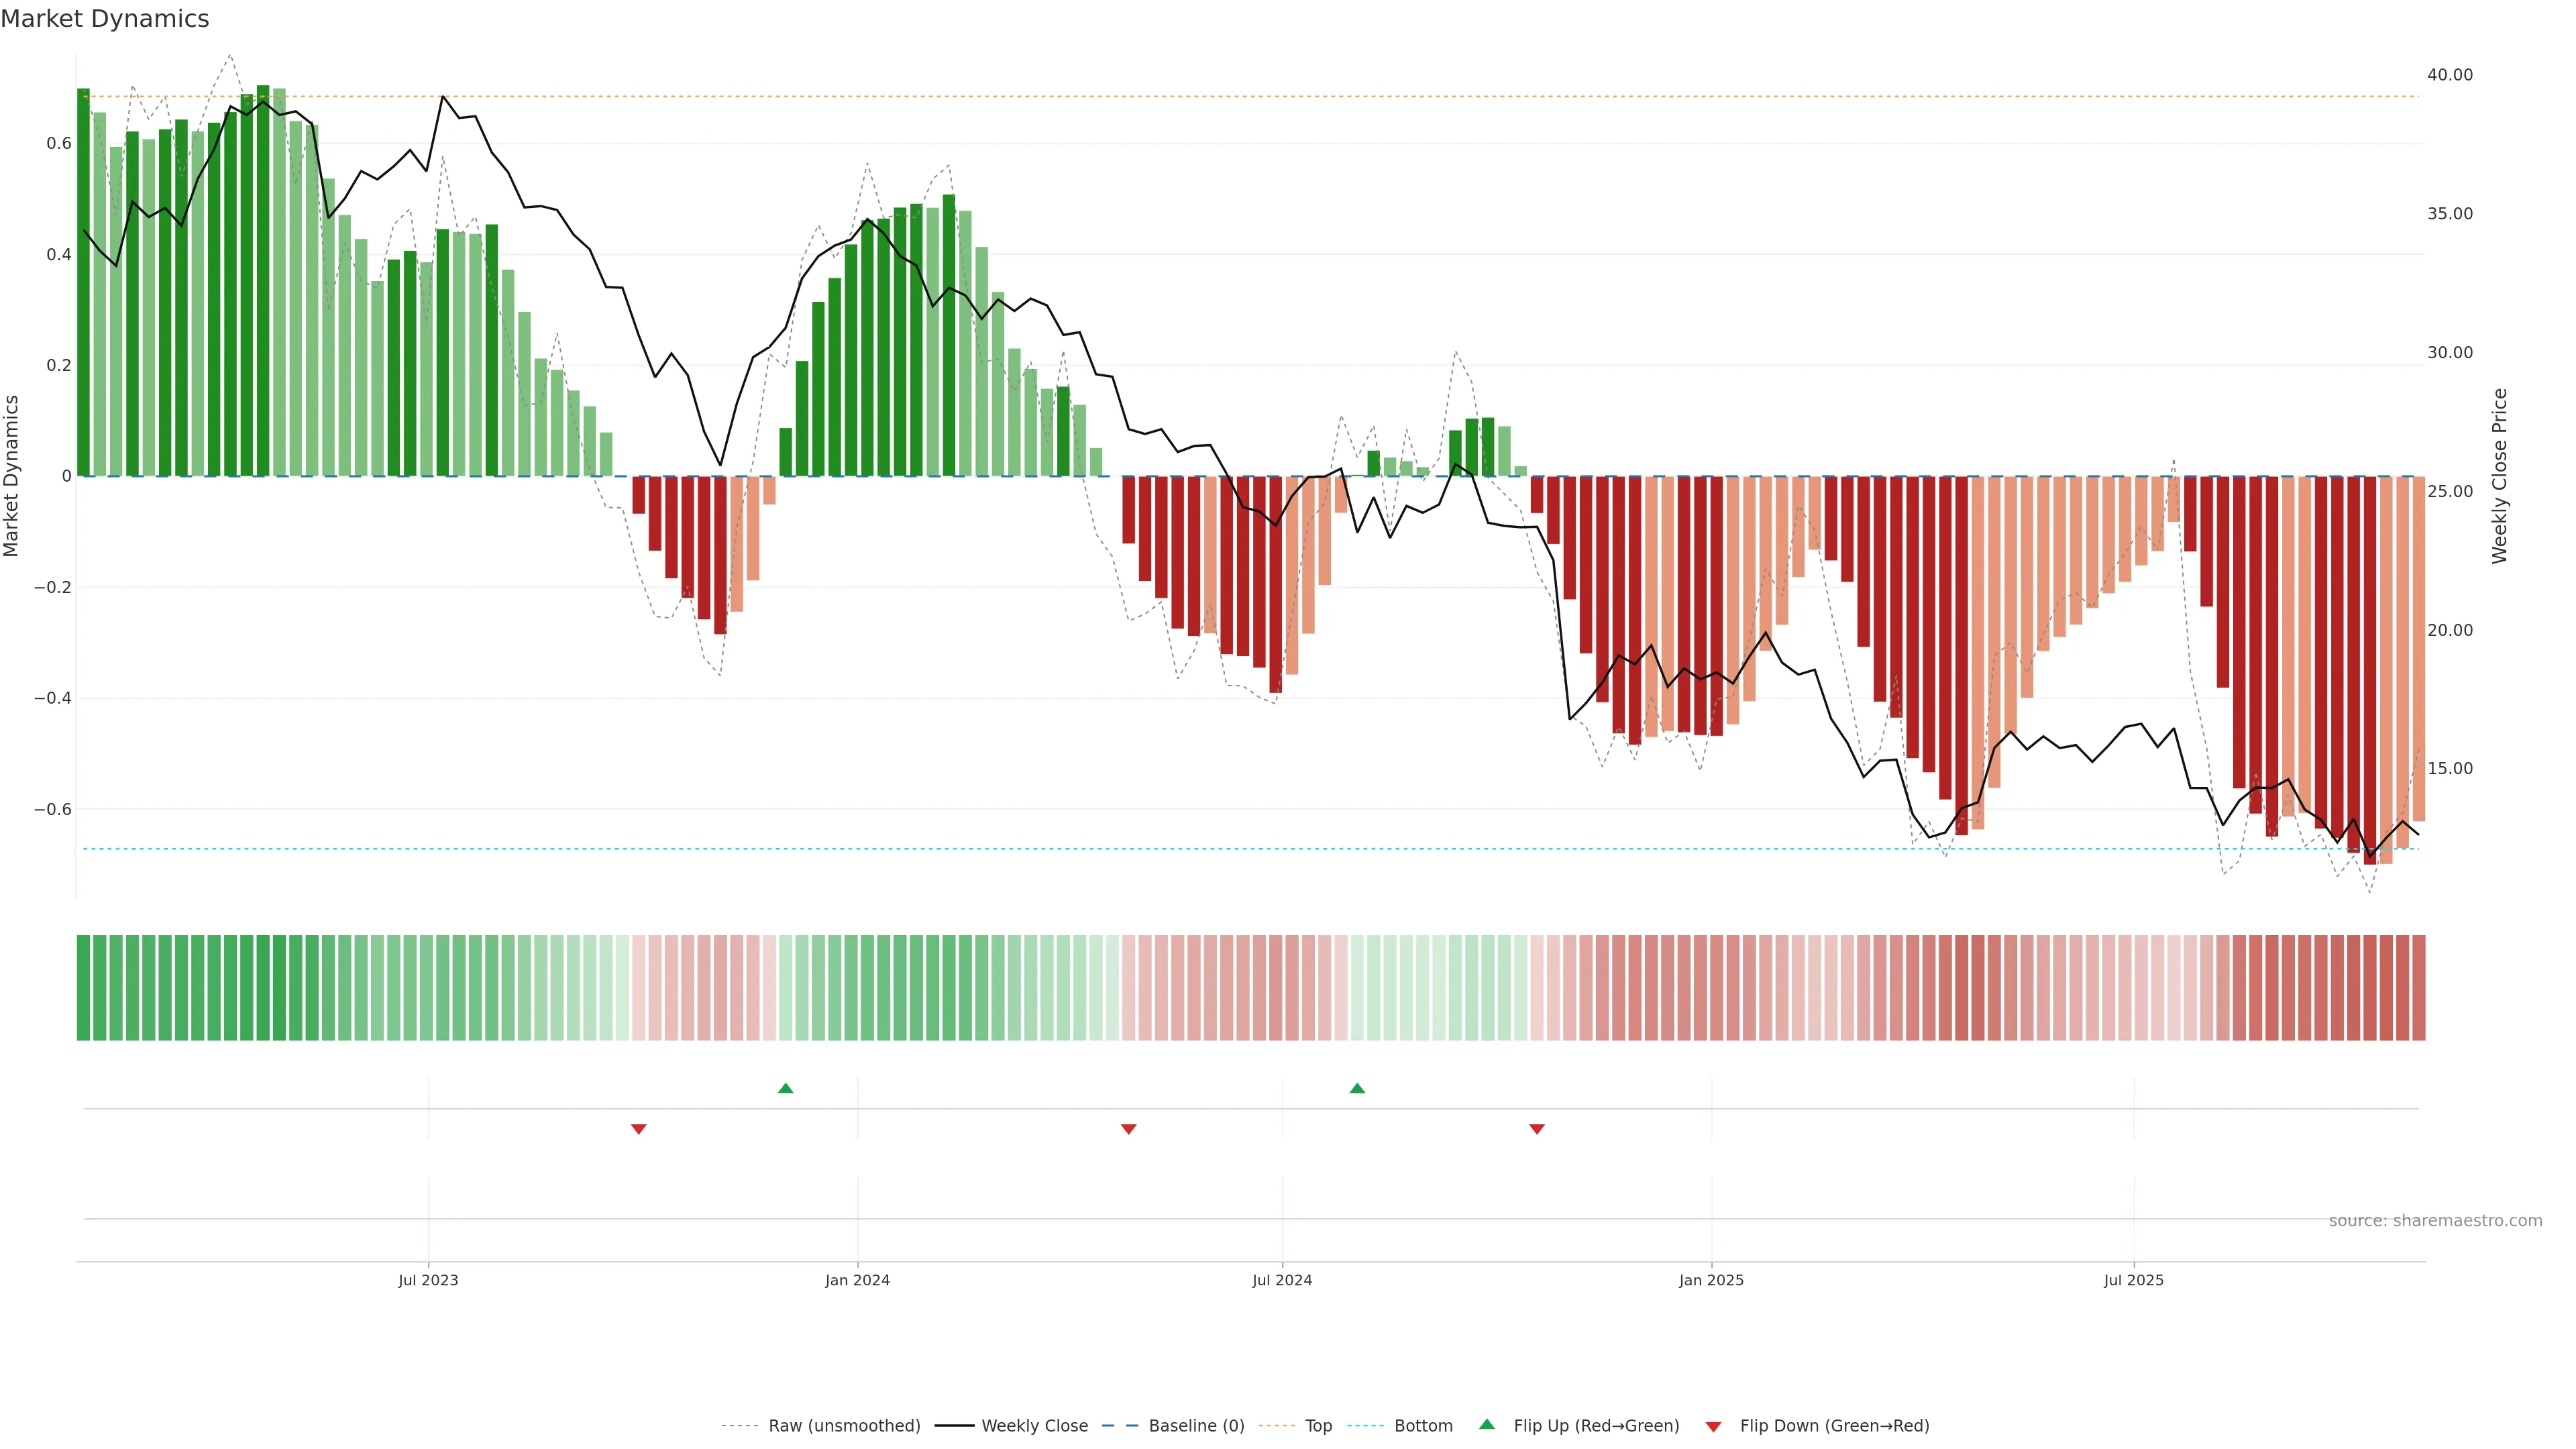
Task: Click the first green flip-up triangle marker
Action: coord(785,1088)
